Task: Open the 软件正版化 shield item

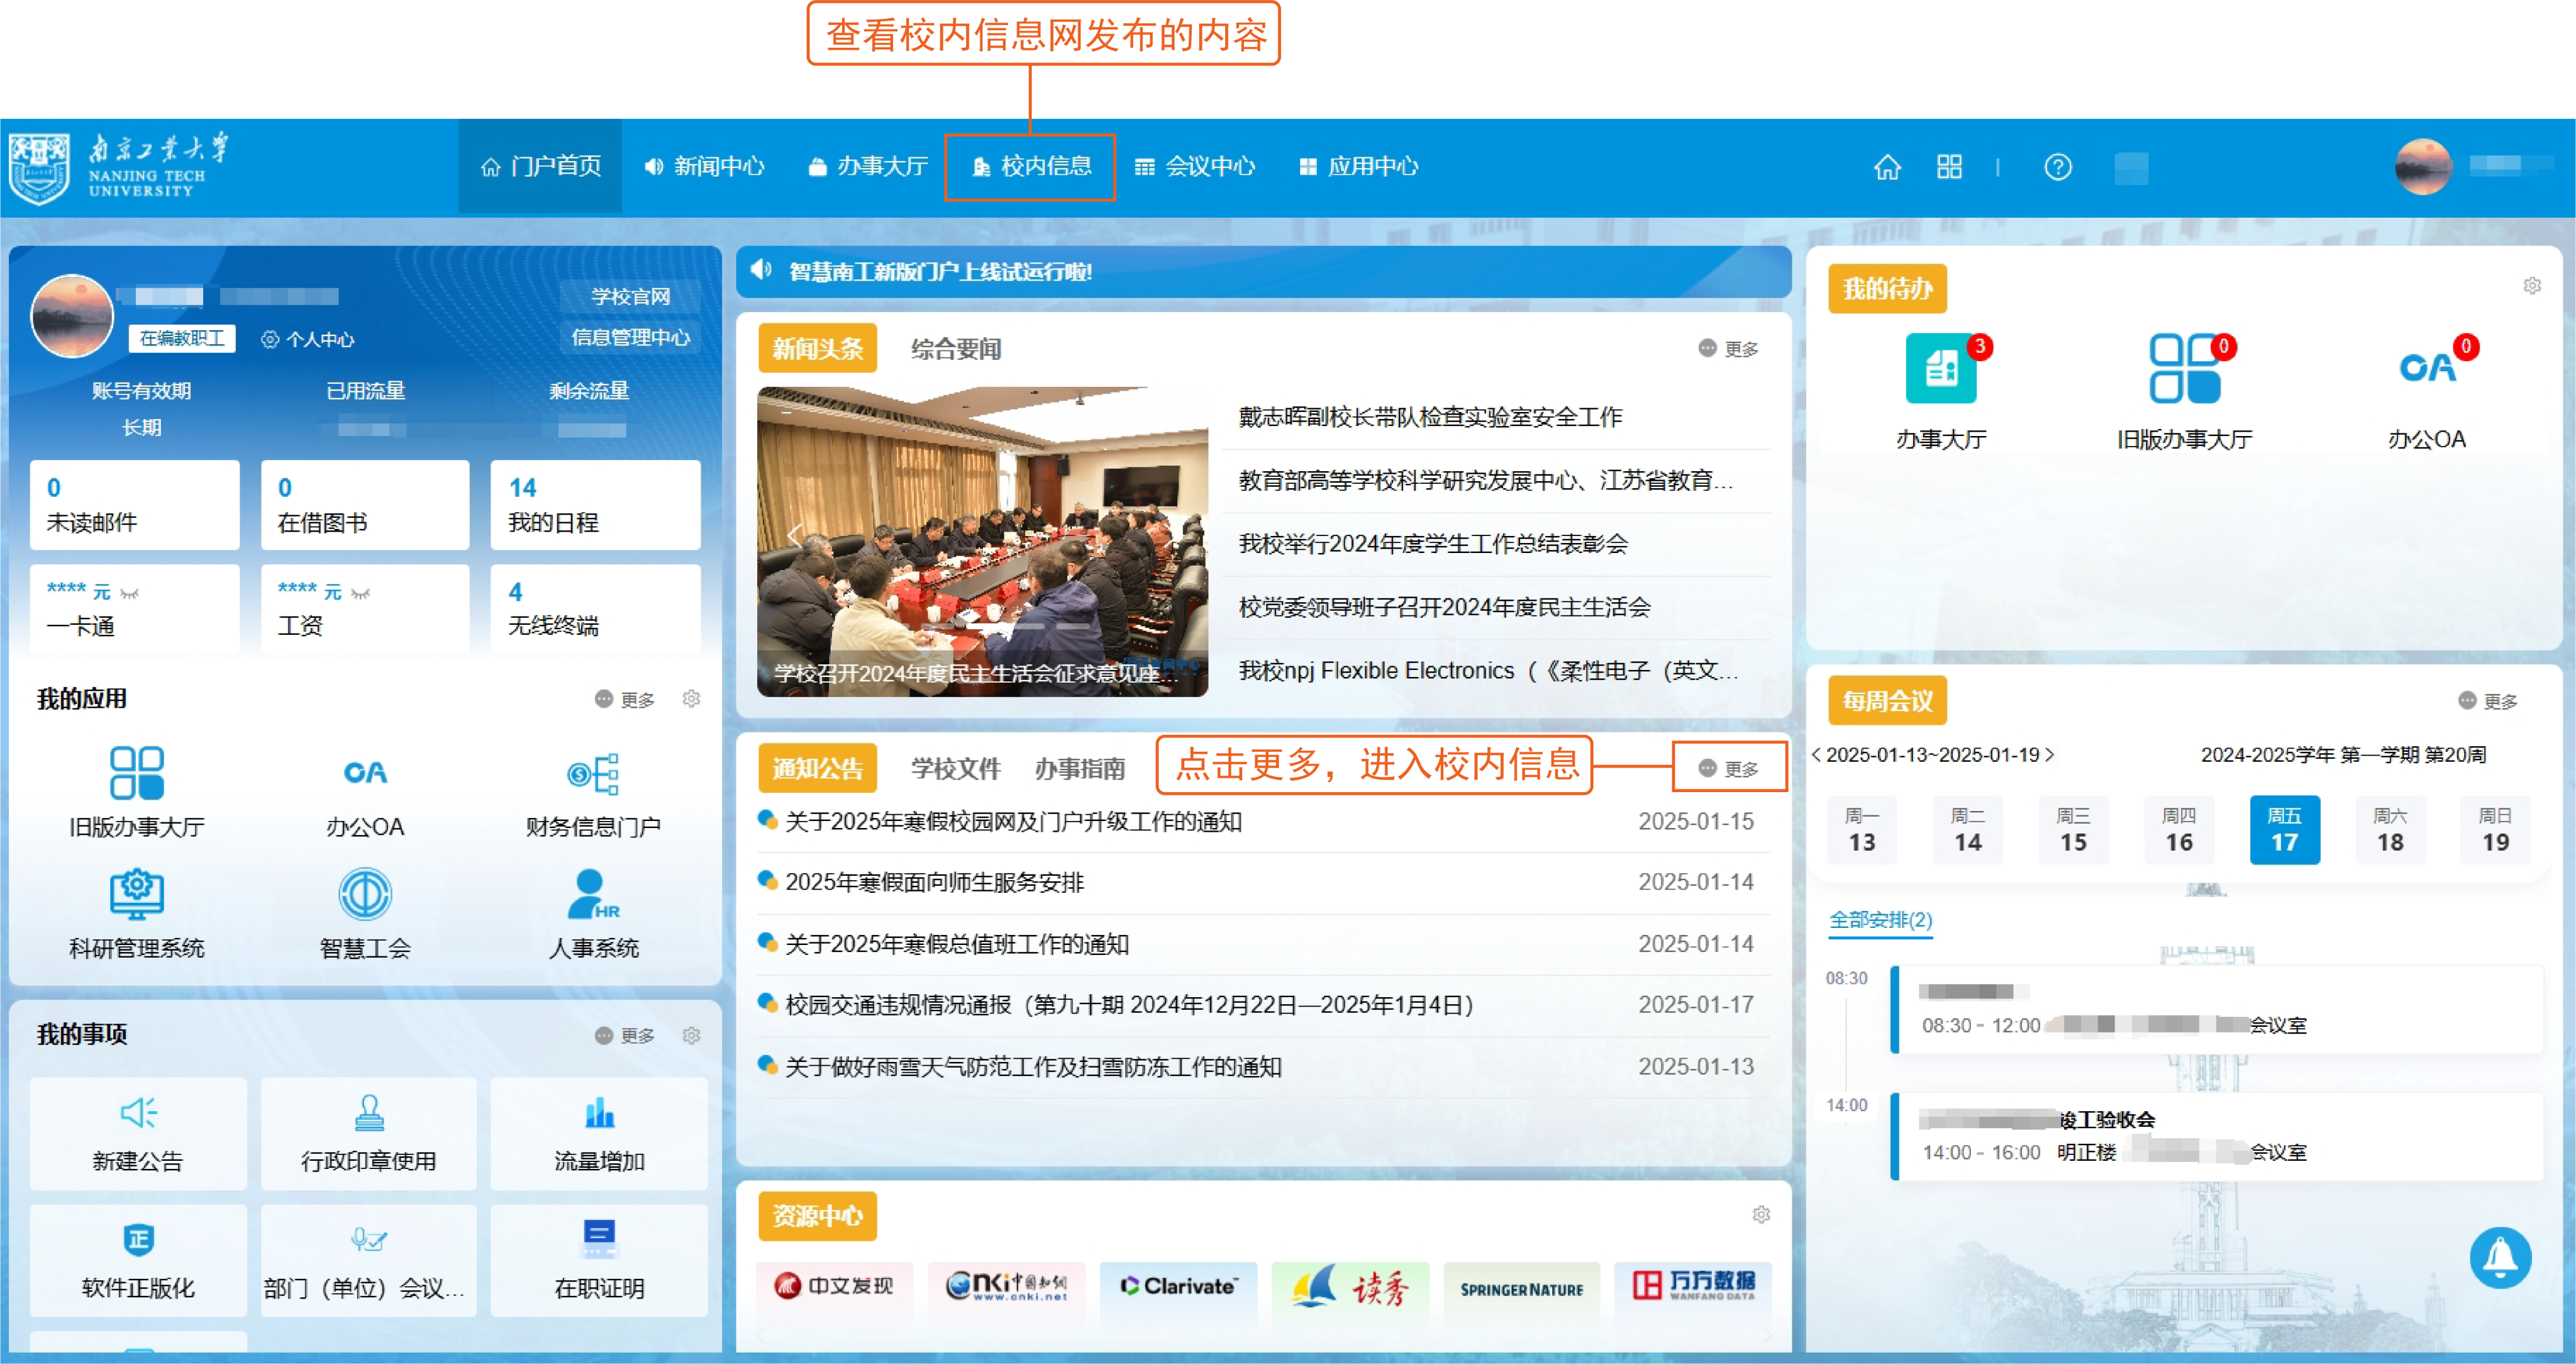Action: click(138, 1260)
